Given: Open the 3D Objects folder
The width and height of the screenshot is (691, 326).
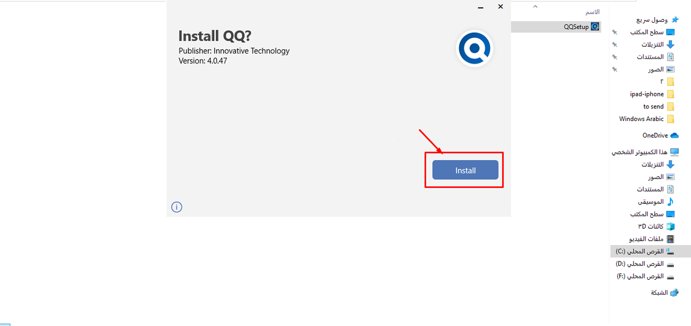Looking at the screenshot, I should [x=656, y=226].
